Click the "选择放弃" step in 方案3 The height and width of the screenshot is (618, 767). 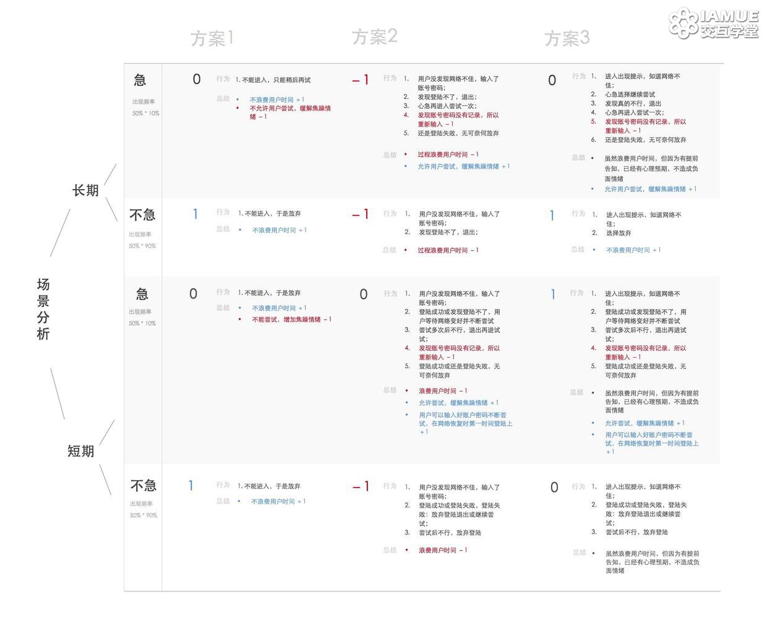coord(619,233)
